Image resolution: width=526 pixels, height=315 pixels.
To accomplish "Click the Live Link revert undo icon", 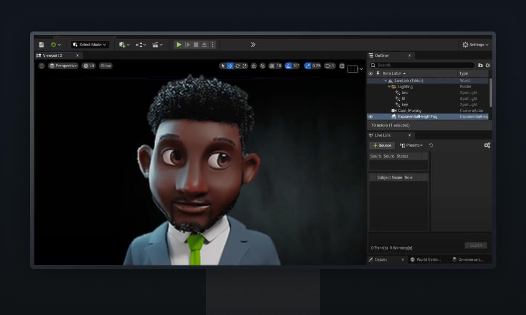I will coord(431,145).
